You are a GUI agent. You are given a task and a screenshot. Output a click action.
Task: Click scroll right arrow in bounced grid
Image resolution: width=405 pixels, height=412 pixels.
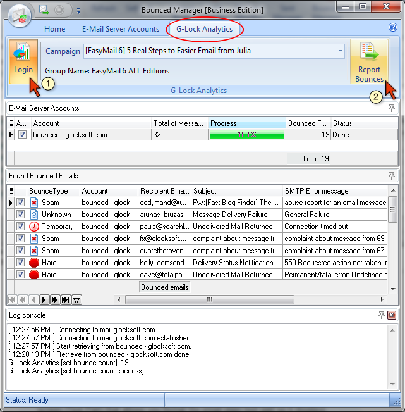382,299
